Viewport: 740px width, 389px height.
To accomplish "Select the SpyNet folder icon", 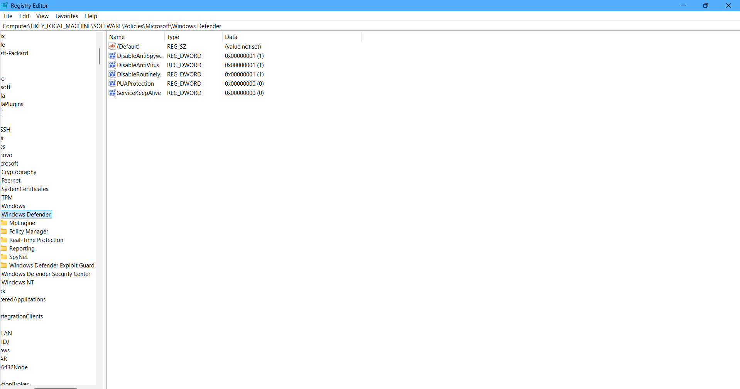I will 4,257.
